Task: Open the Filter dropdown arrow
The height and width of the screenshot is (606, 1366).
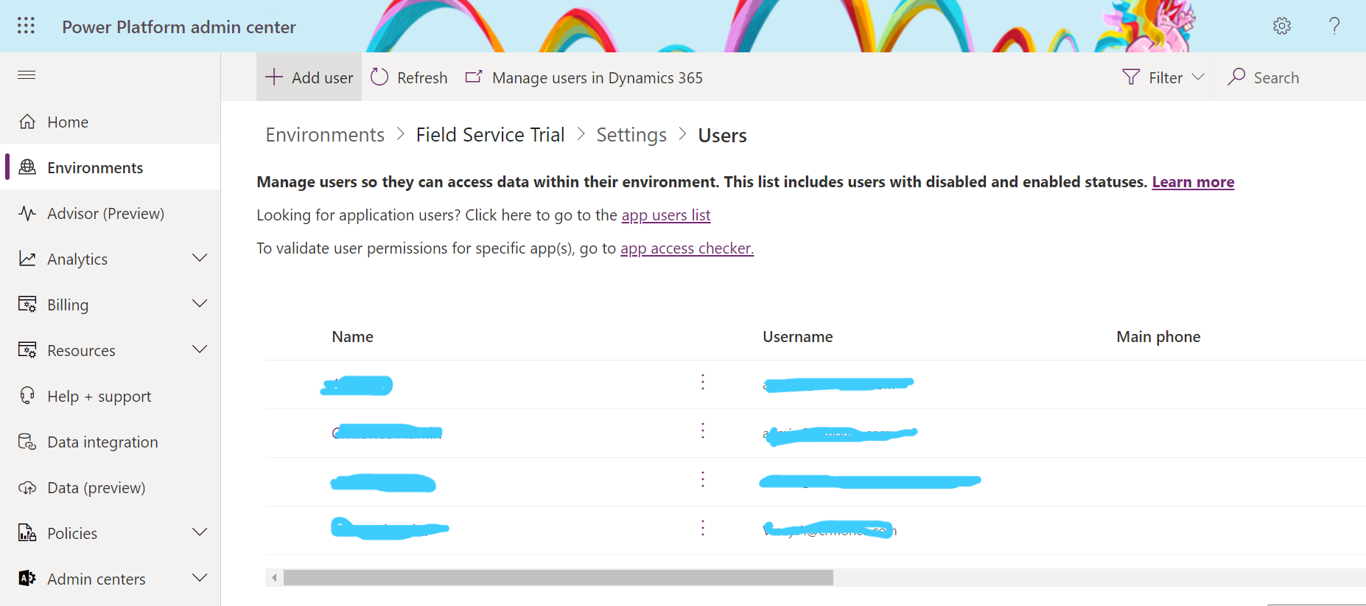Action: 1198,77
